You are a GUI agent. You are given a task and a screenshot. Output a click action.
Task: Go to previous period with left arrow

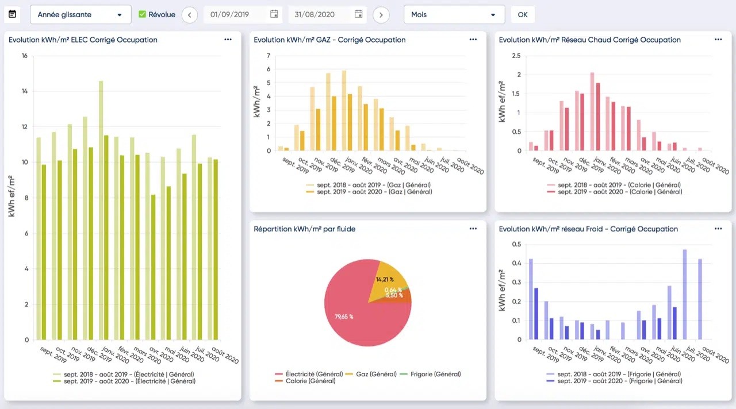point(190,15)
